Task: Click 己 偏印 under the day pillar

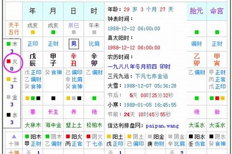Action: pos(74,72)
